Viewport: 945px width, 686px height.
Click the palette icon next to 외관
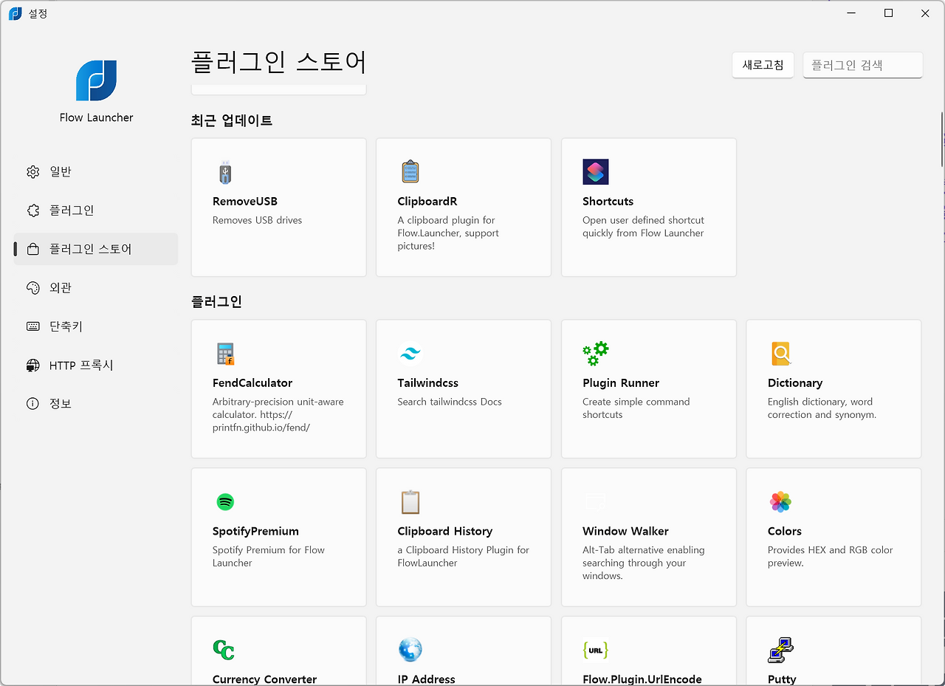pyautogui.click(x=32, y=288)
